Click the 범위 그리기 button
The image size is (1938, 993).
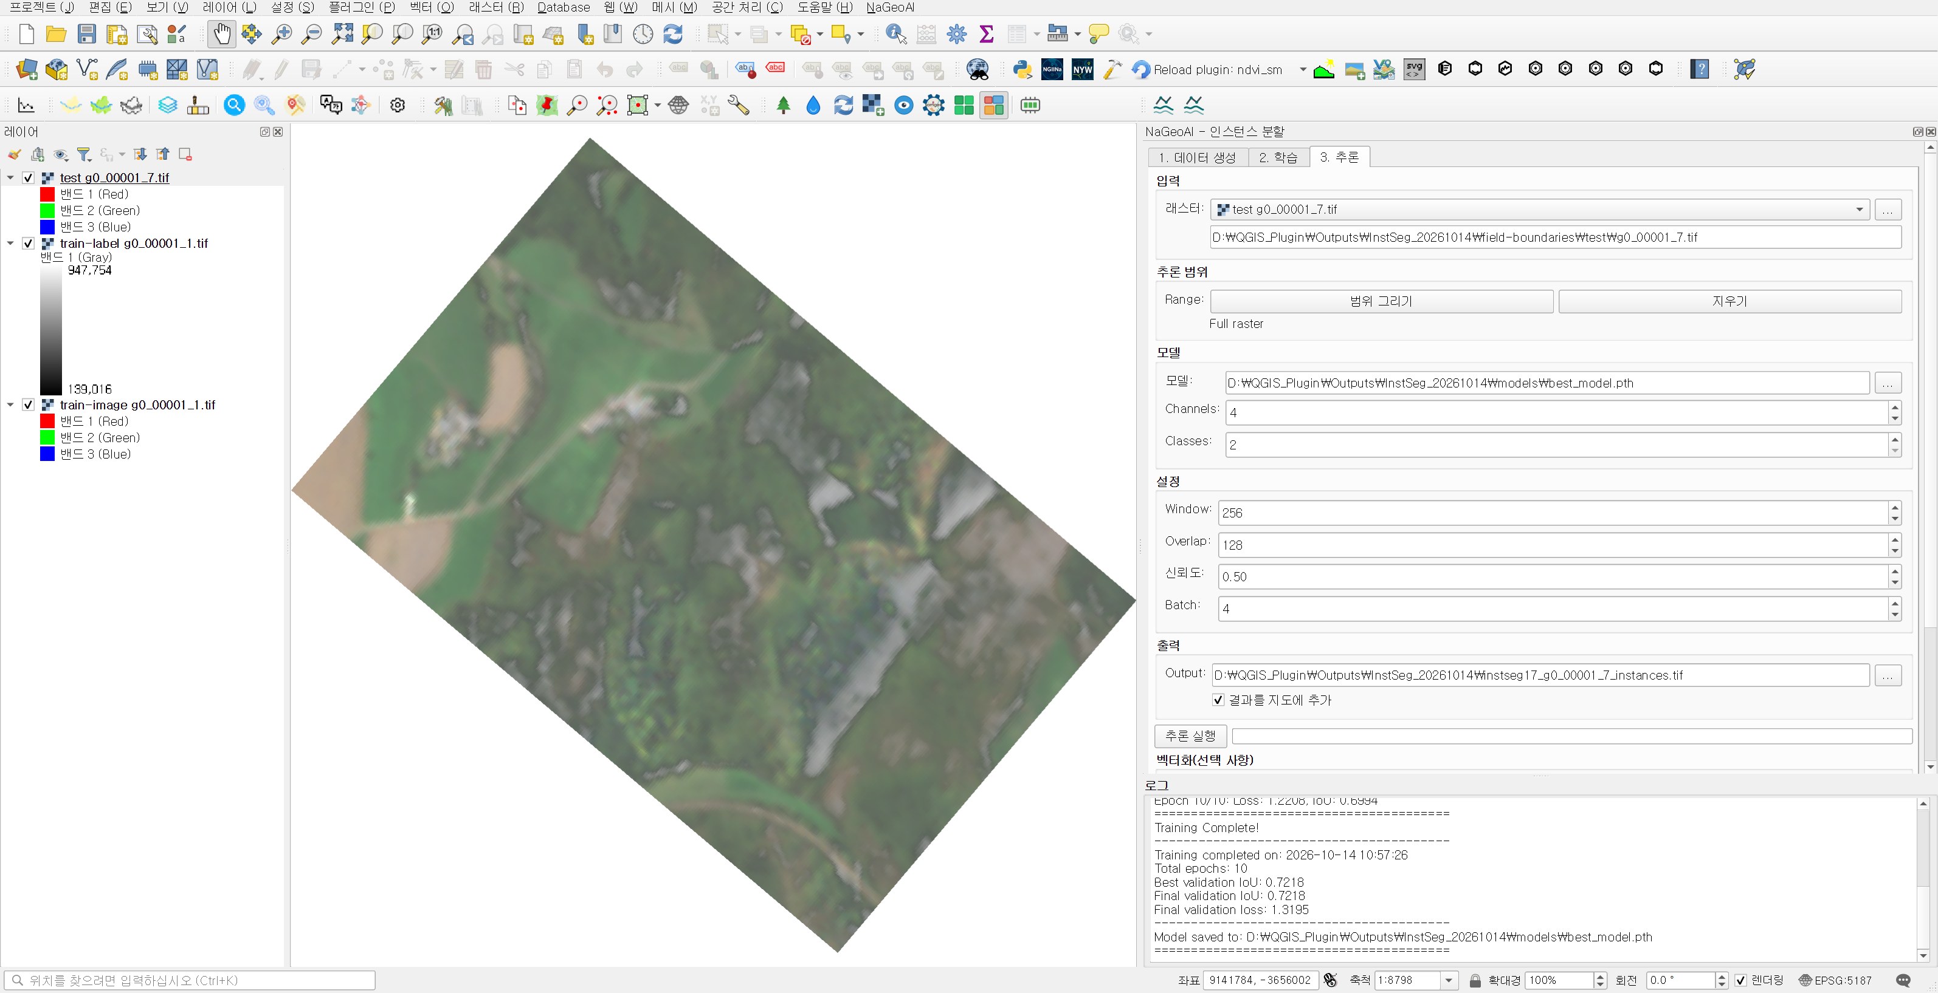(x=1381, y=301)
